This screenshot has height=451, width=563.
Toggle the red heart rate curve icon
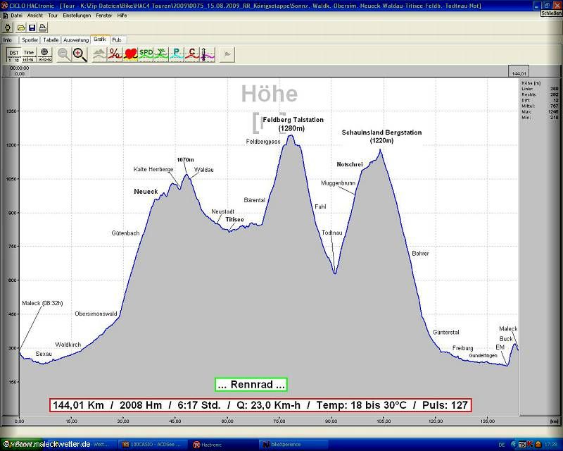click(130, 54)
